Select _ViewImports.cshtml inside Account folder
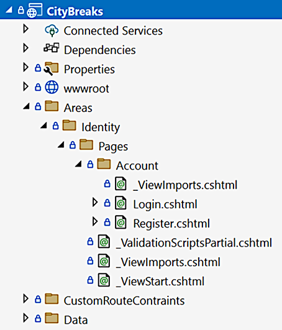Screen dimensions: 282x330 click(185, 185)
